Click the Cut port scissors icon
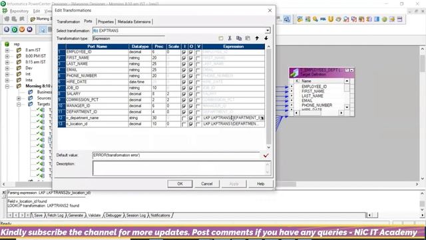The width and height of the screenshot is (426, 240). coord(230,39)
